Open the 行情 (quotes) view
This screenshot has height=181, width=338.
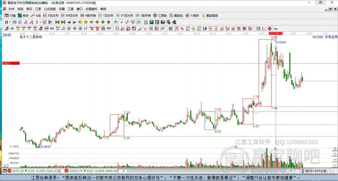click(x=10, y=15)
